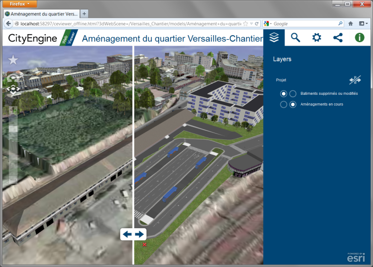Select right radio for Aménagements en cours

293,104
